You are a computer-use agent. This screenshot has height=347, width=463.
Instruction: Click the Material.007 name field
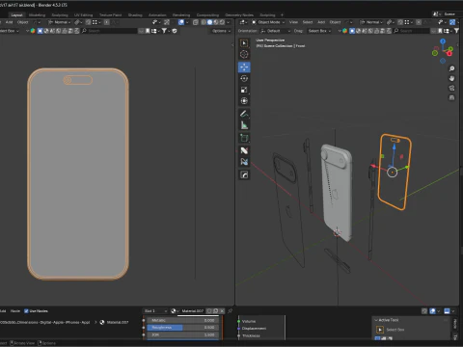tap(192, 311)
